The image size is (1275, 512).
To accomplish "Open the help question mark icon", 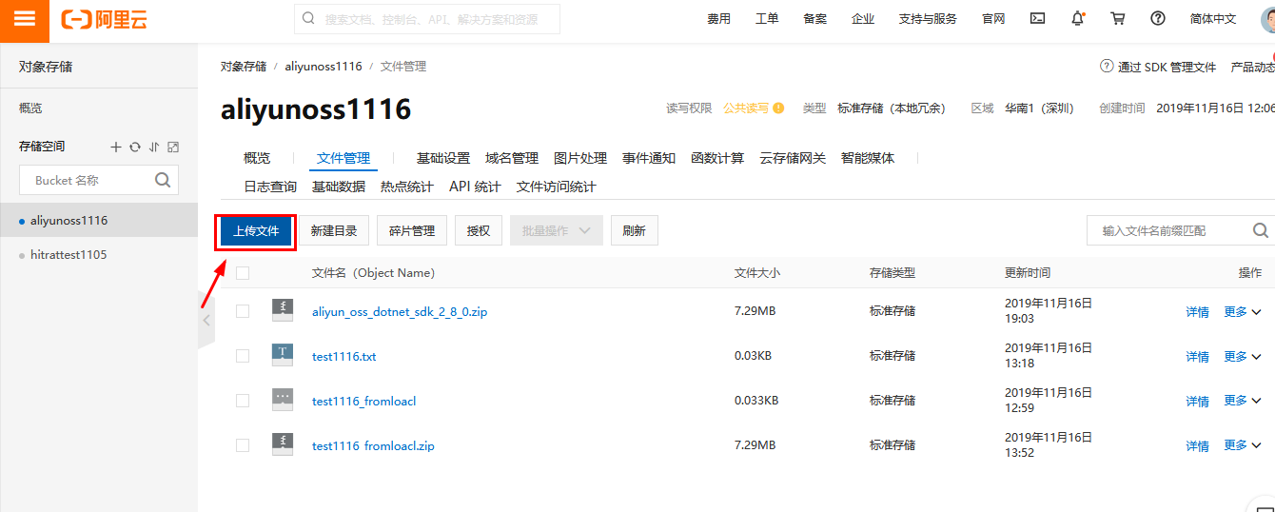I will pyautogui.click(x=1158, y=18).
